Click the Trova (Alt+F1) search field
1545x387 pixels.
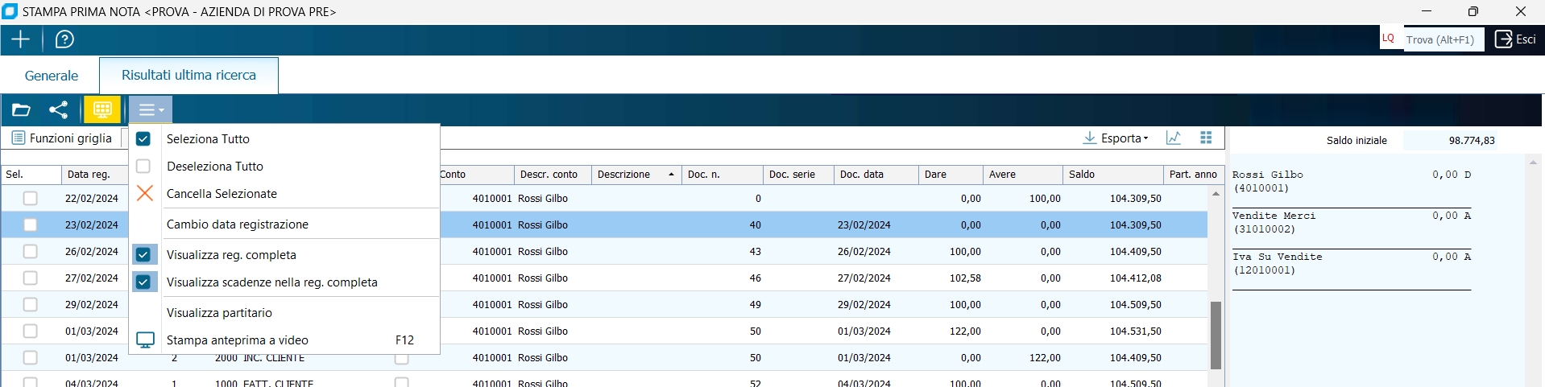(x=1444, y=39)
